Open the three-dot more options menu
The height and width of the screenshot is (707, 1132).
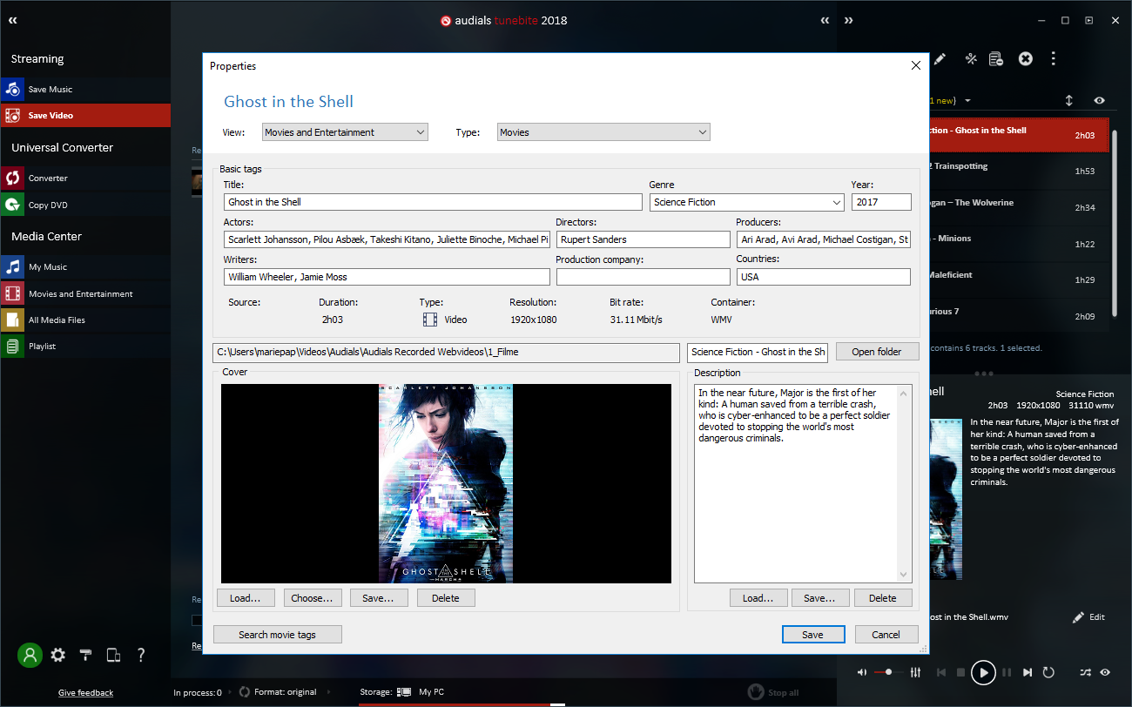(x=1054, y=58)
